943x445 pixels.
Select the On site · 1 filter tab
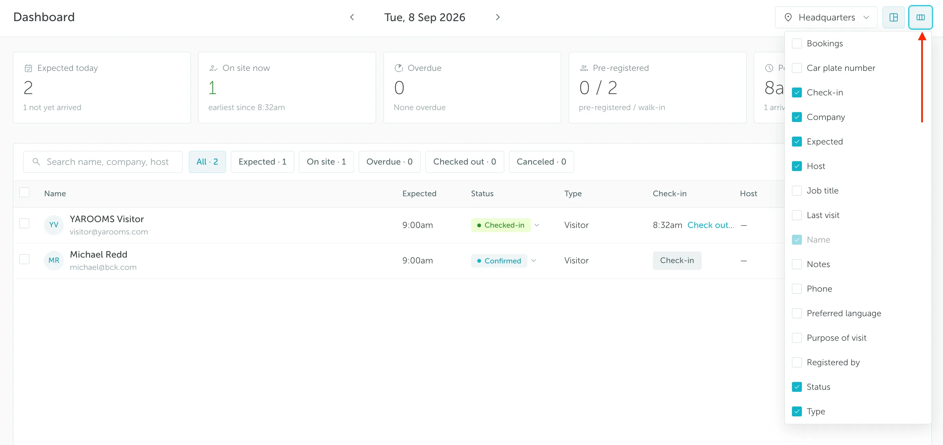pos(326,162)
